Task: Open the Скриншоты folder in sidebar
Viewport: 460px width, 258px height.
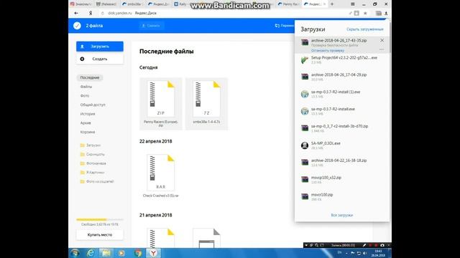Action: 93,155
